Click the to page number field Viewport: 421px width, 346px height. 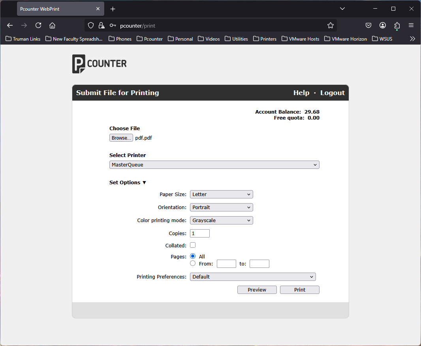[259, 264]
